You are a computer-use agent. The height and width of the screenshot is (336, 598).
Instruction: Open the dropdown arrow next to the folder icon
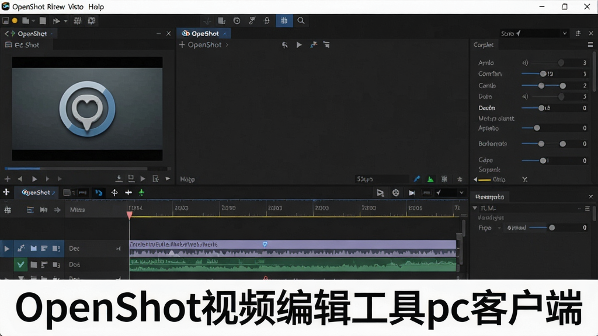(x=33, y=21)
